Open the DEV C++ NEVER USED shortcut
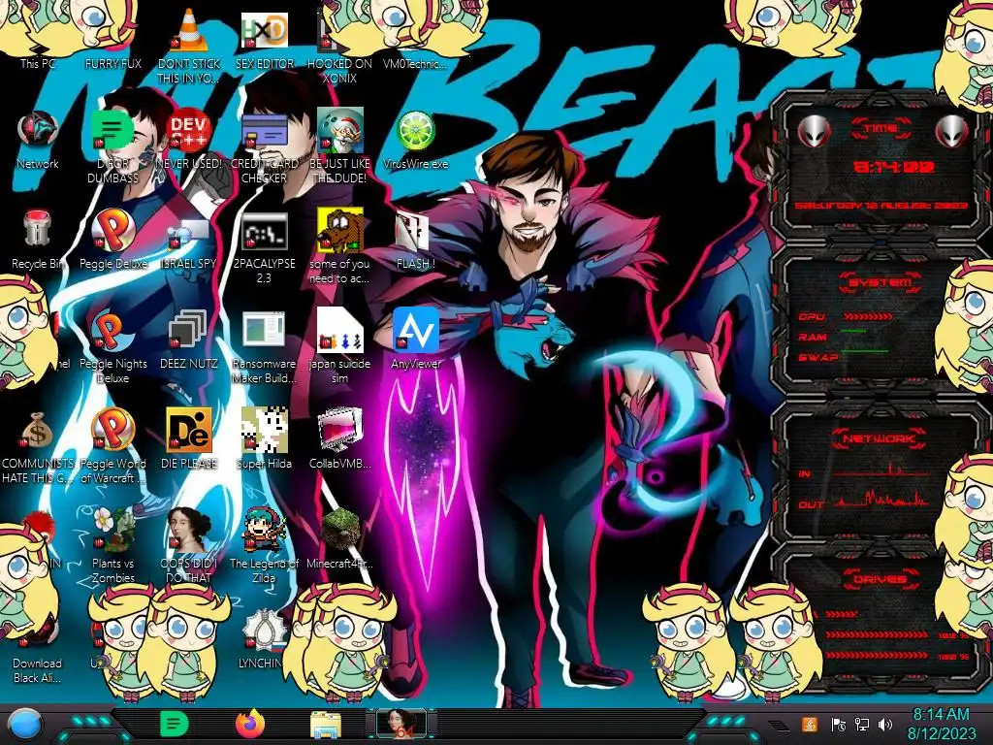 pos(189,140)
